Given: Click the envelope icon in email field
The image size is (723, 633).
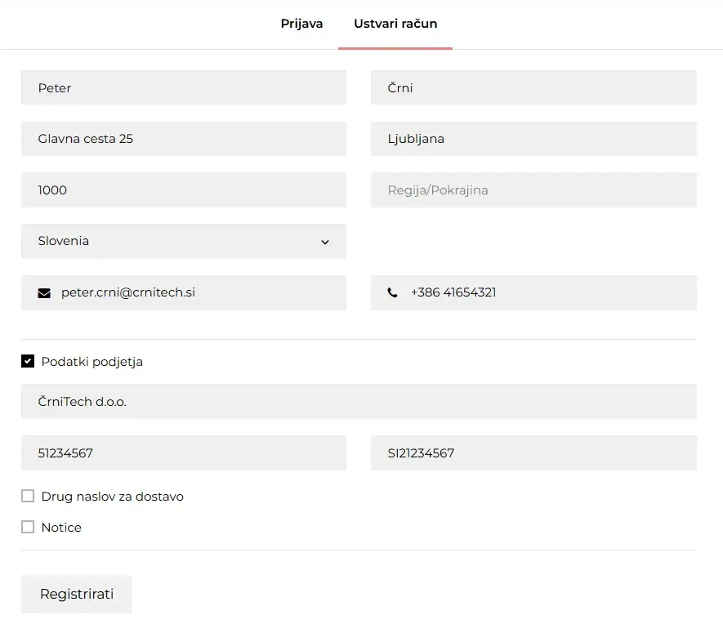Looking at the screenshot, I should pyautogui.click(x=44, y=293).
